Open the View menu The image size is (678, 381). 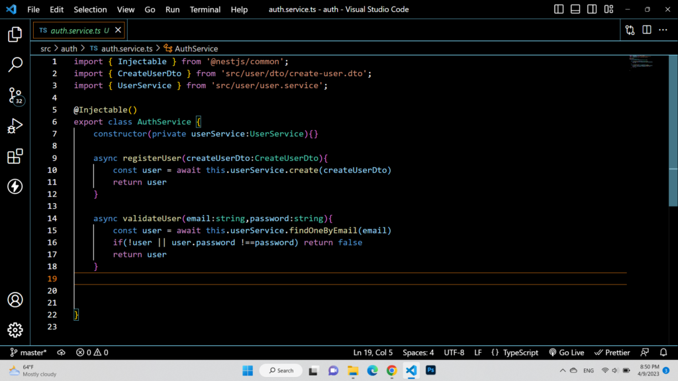click(x=125, y=9)
